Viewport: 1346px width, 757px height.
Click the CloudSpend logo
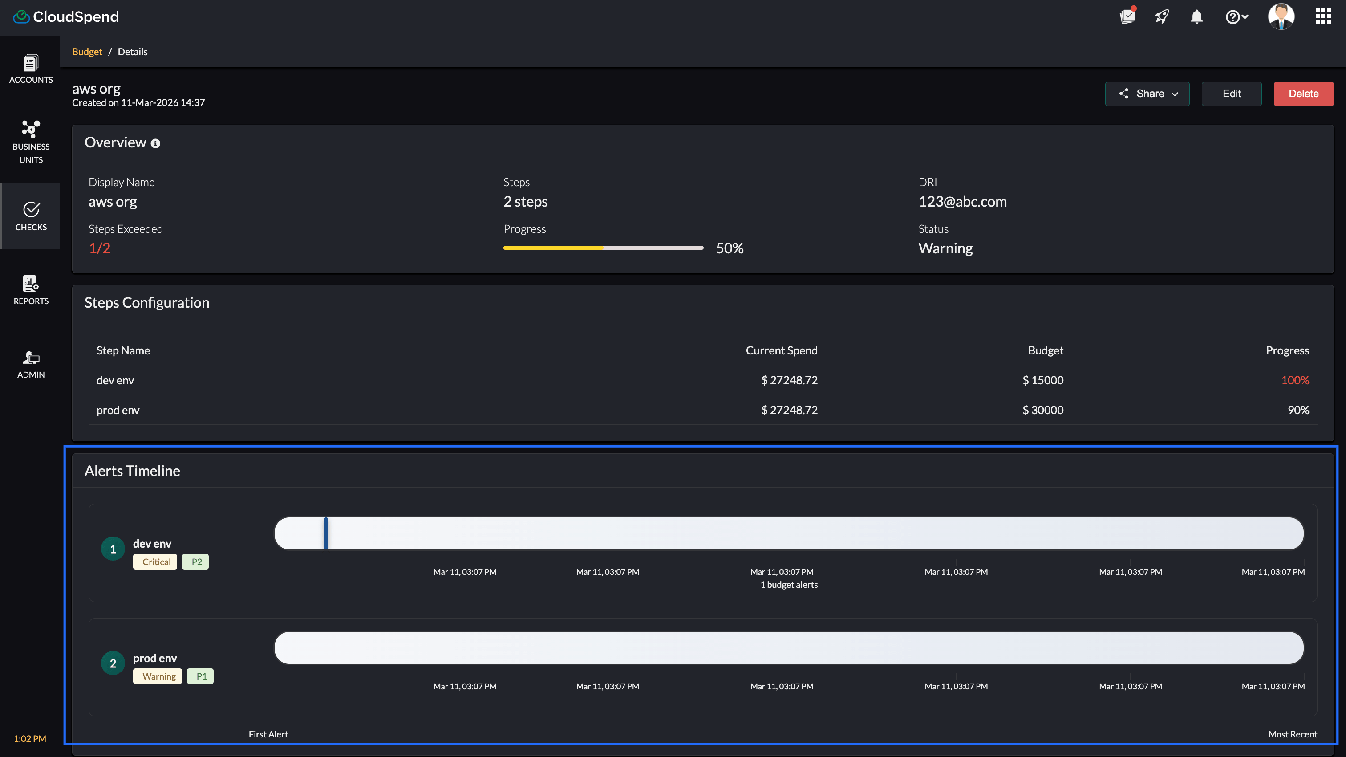point(65,16)
